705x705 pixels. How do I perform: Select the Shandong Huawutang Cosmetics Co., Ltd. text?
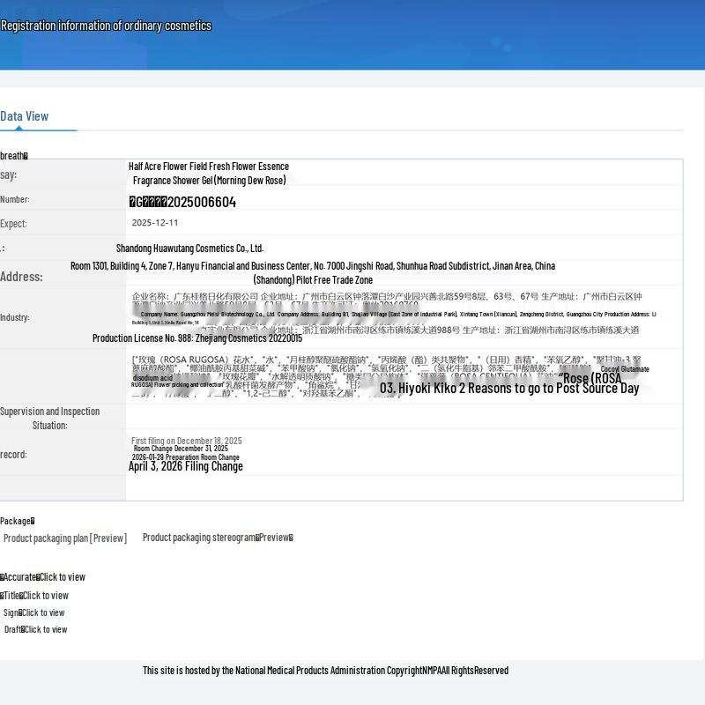(x=189, y=249)
